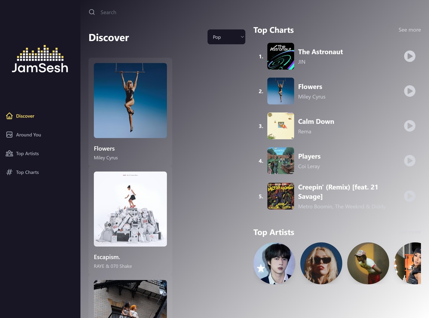
Task: Open Top Artists from the sidebar
Action: (27, 154)
